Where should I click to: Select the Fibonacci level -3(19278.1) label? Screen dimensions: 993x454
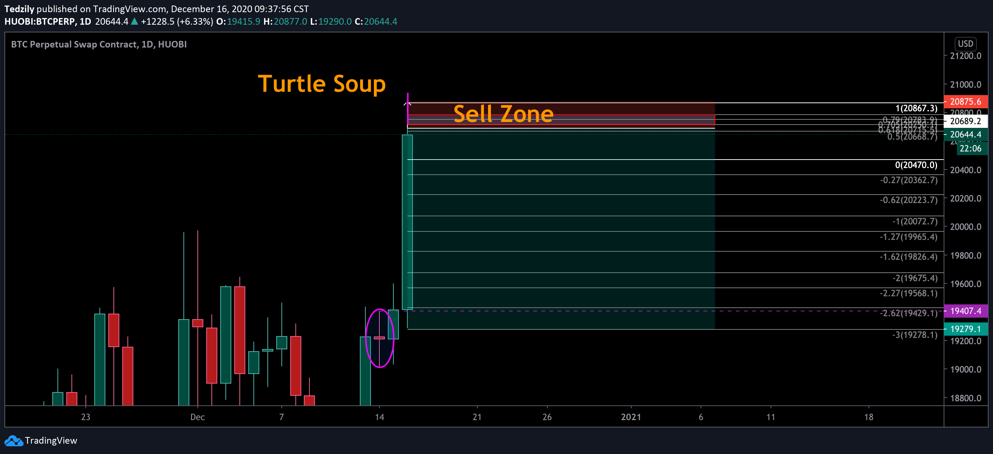click(915, 335)
